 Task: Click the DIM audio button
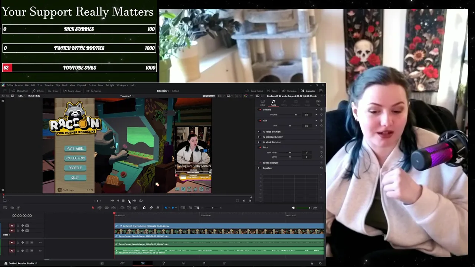[x=315, y=208]
